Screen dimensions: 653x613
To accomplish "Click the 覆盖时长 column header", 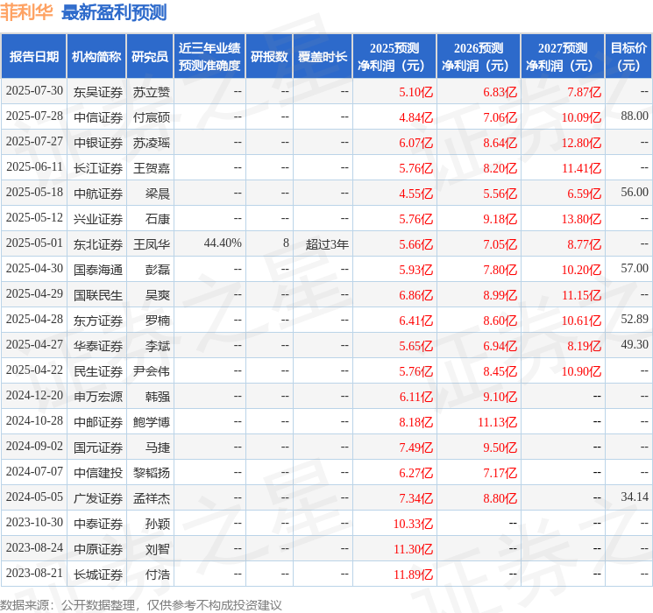I will point(323,57).
